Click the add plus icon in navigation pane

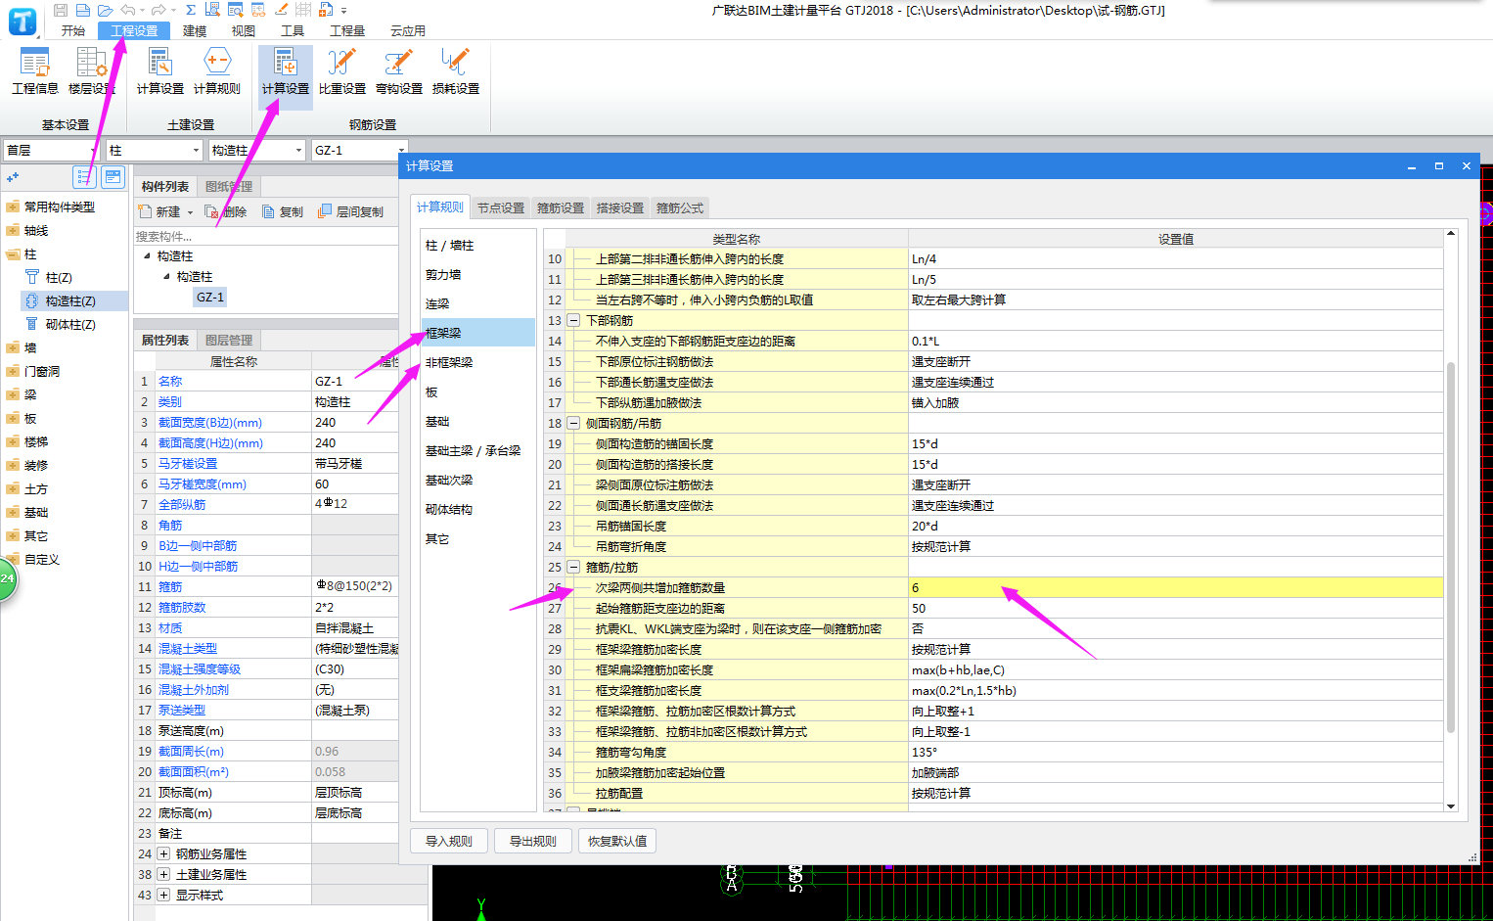(13, 177)
